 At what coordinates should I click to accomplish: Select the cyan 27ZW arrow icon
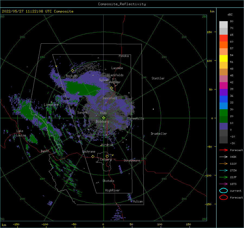[223, 171]
